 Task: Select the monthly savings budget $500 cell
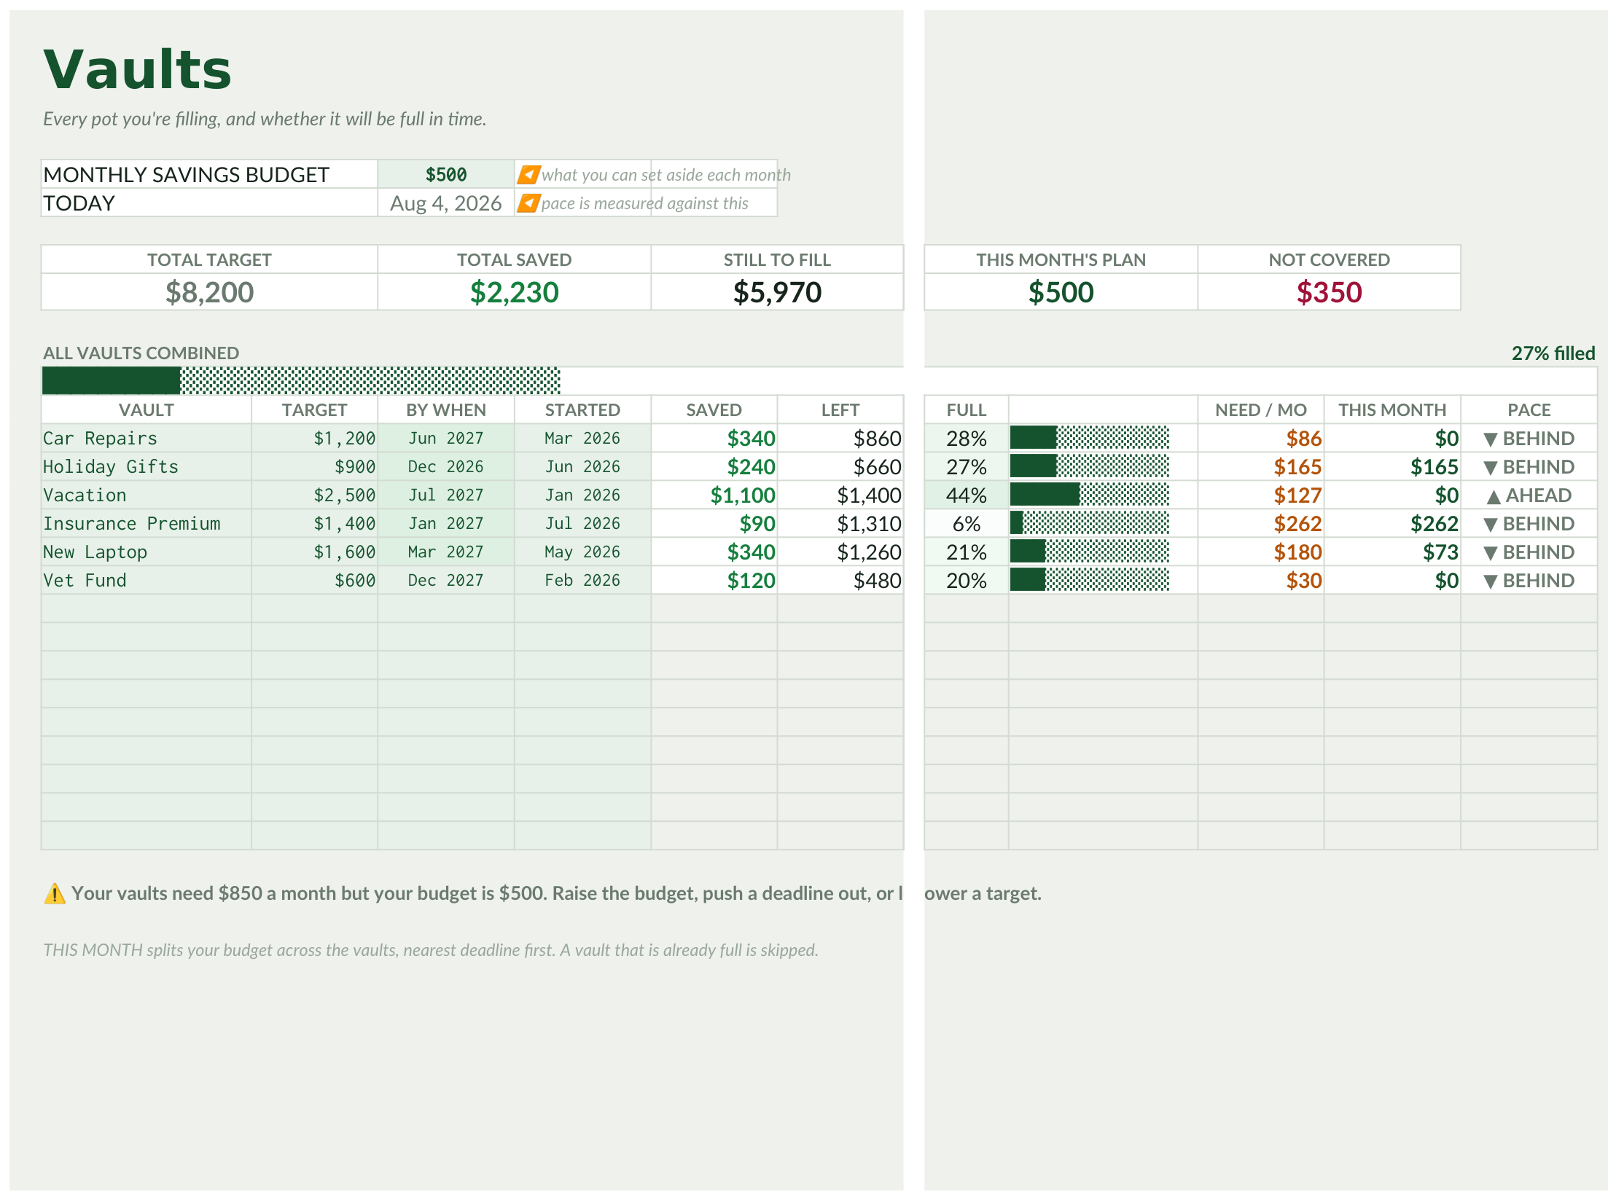[445, 175]
